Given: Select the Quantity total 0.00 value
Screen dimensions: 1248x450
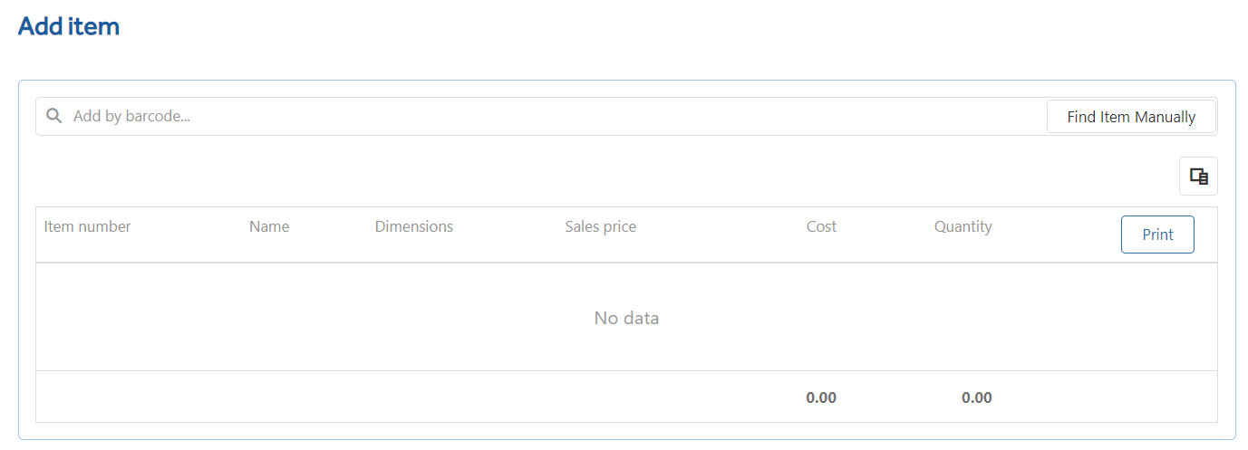Looking at the screenshot, I should point(977,397).
